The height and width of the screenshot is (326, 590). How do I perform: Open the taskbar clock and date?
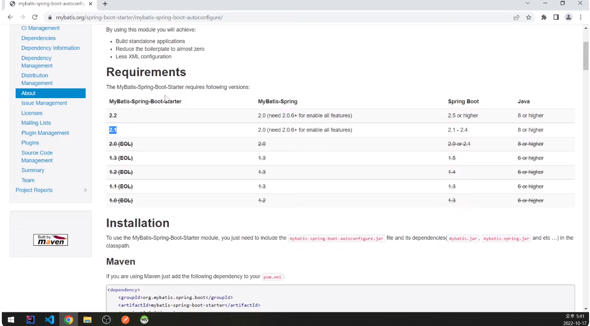(x=574, y=320)
